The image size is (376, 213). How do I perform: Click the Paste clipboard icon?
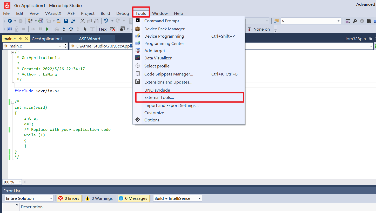tap(96, 21)
